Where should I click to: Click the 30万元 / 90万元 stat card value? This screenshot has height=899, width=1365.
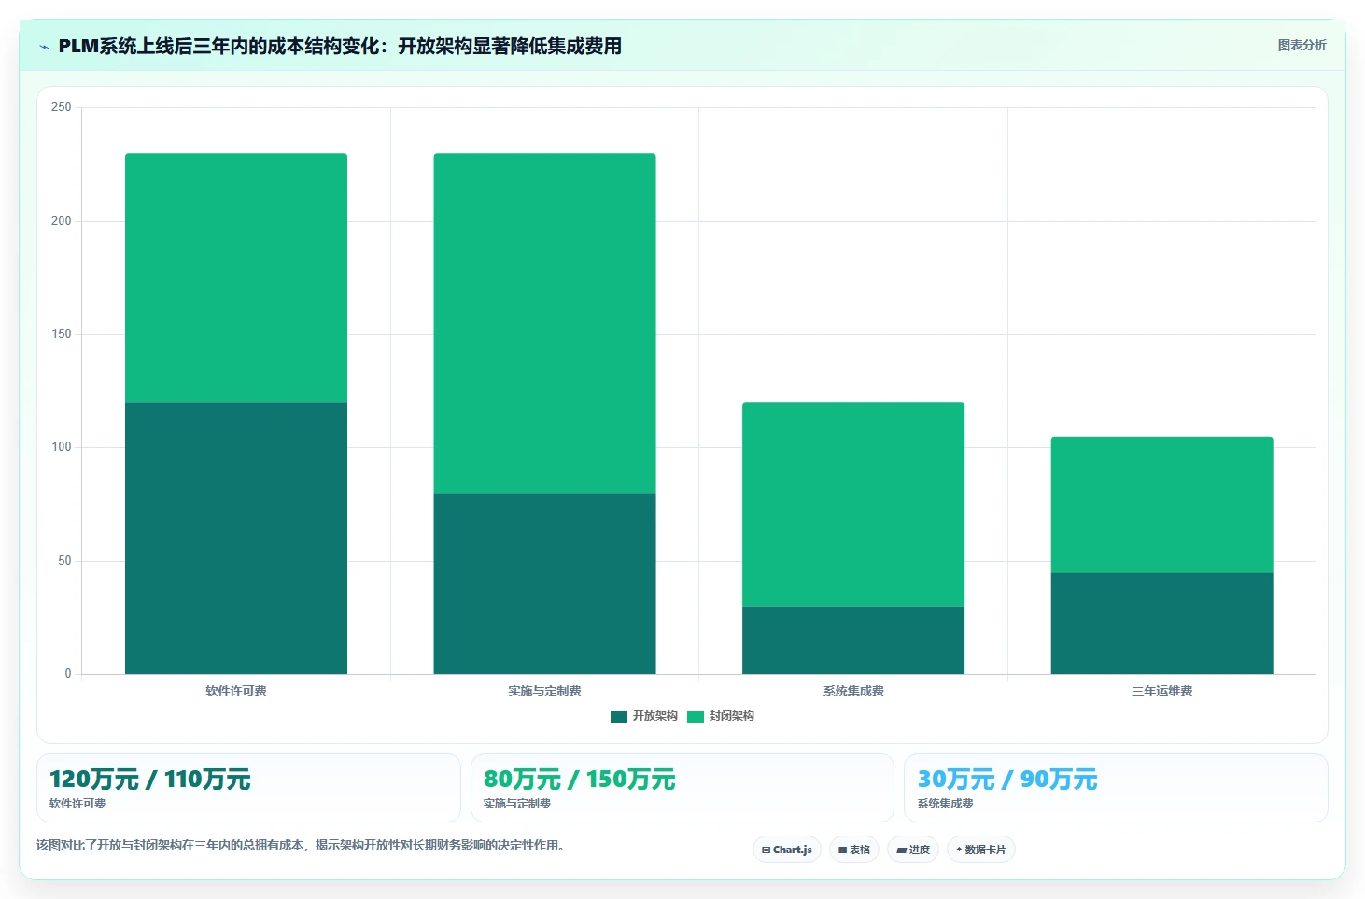(1007, 780)
